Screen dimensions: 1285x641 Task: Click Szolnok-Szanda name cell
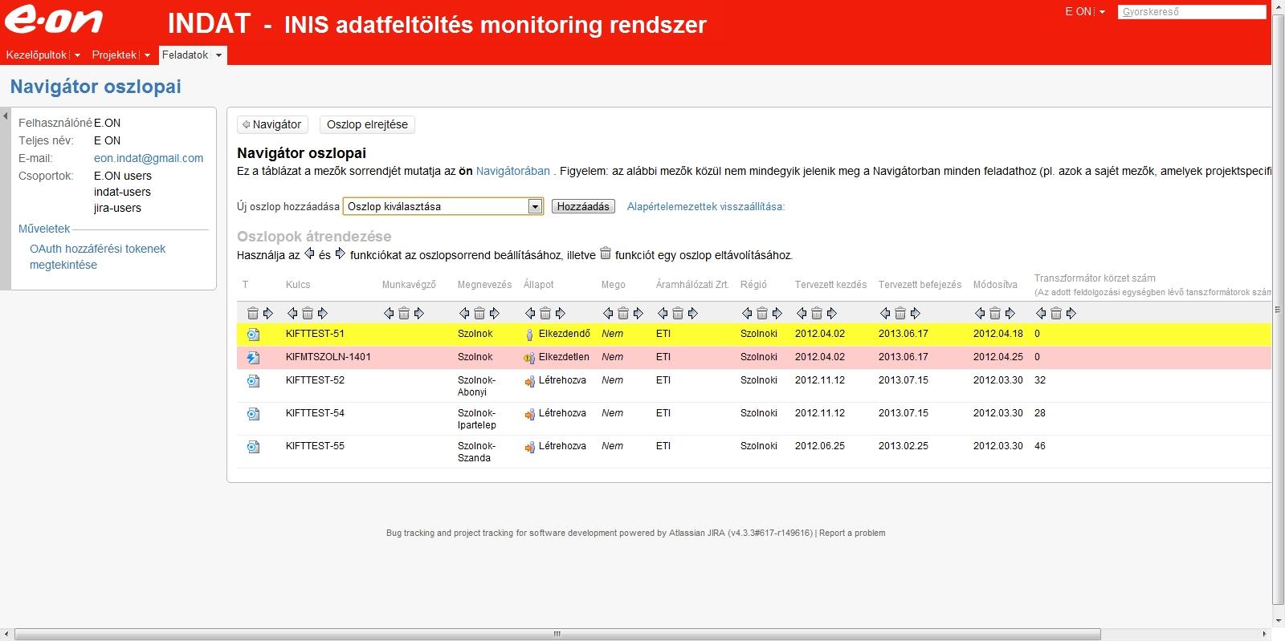click(477, 452)
